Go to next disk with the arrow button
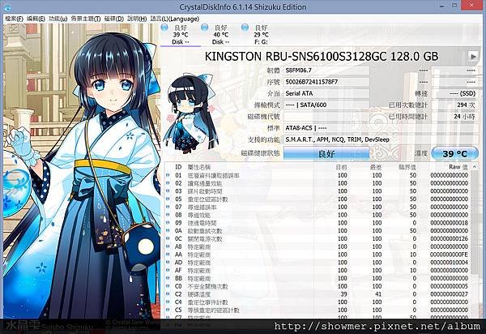Viewport: 486px width, 334px height. coord(473,57)
